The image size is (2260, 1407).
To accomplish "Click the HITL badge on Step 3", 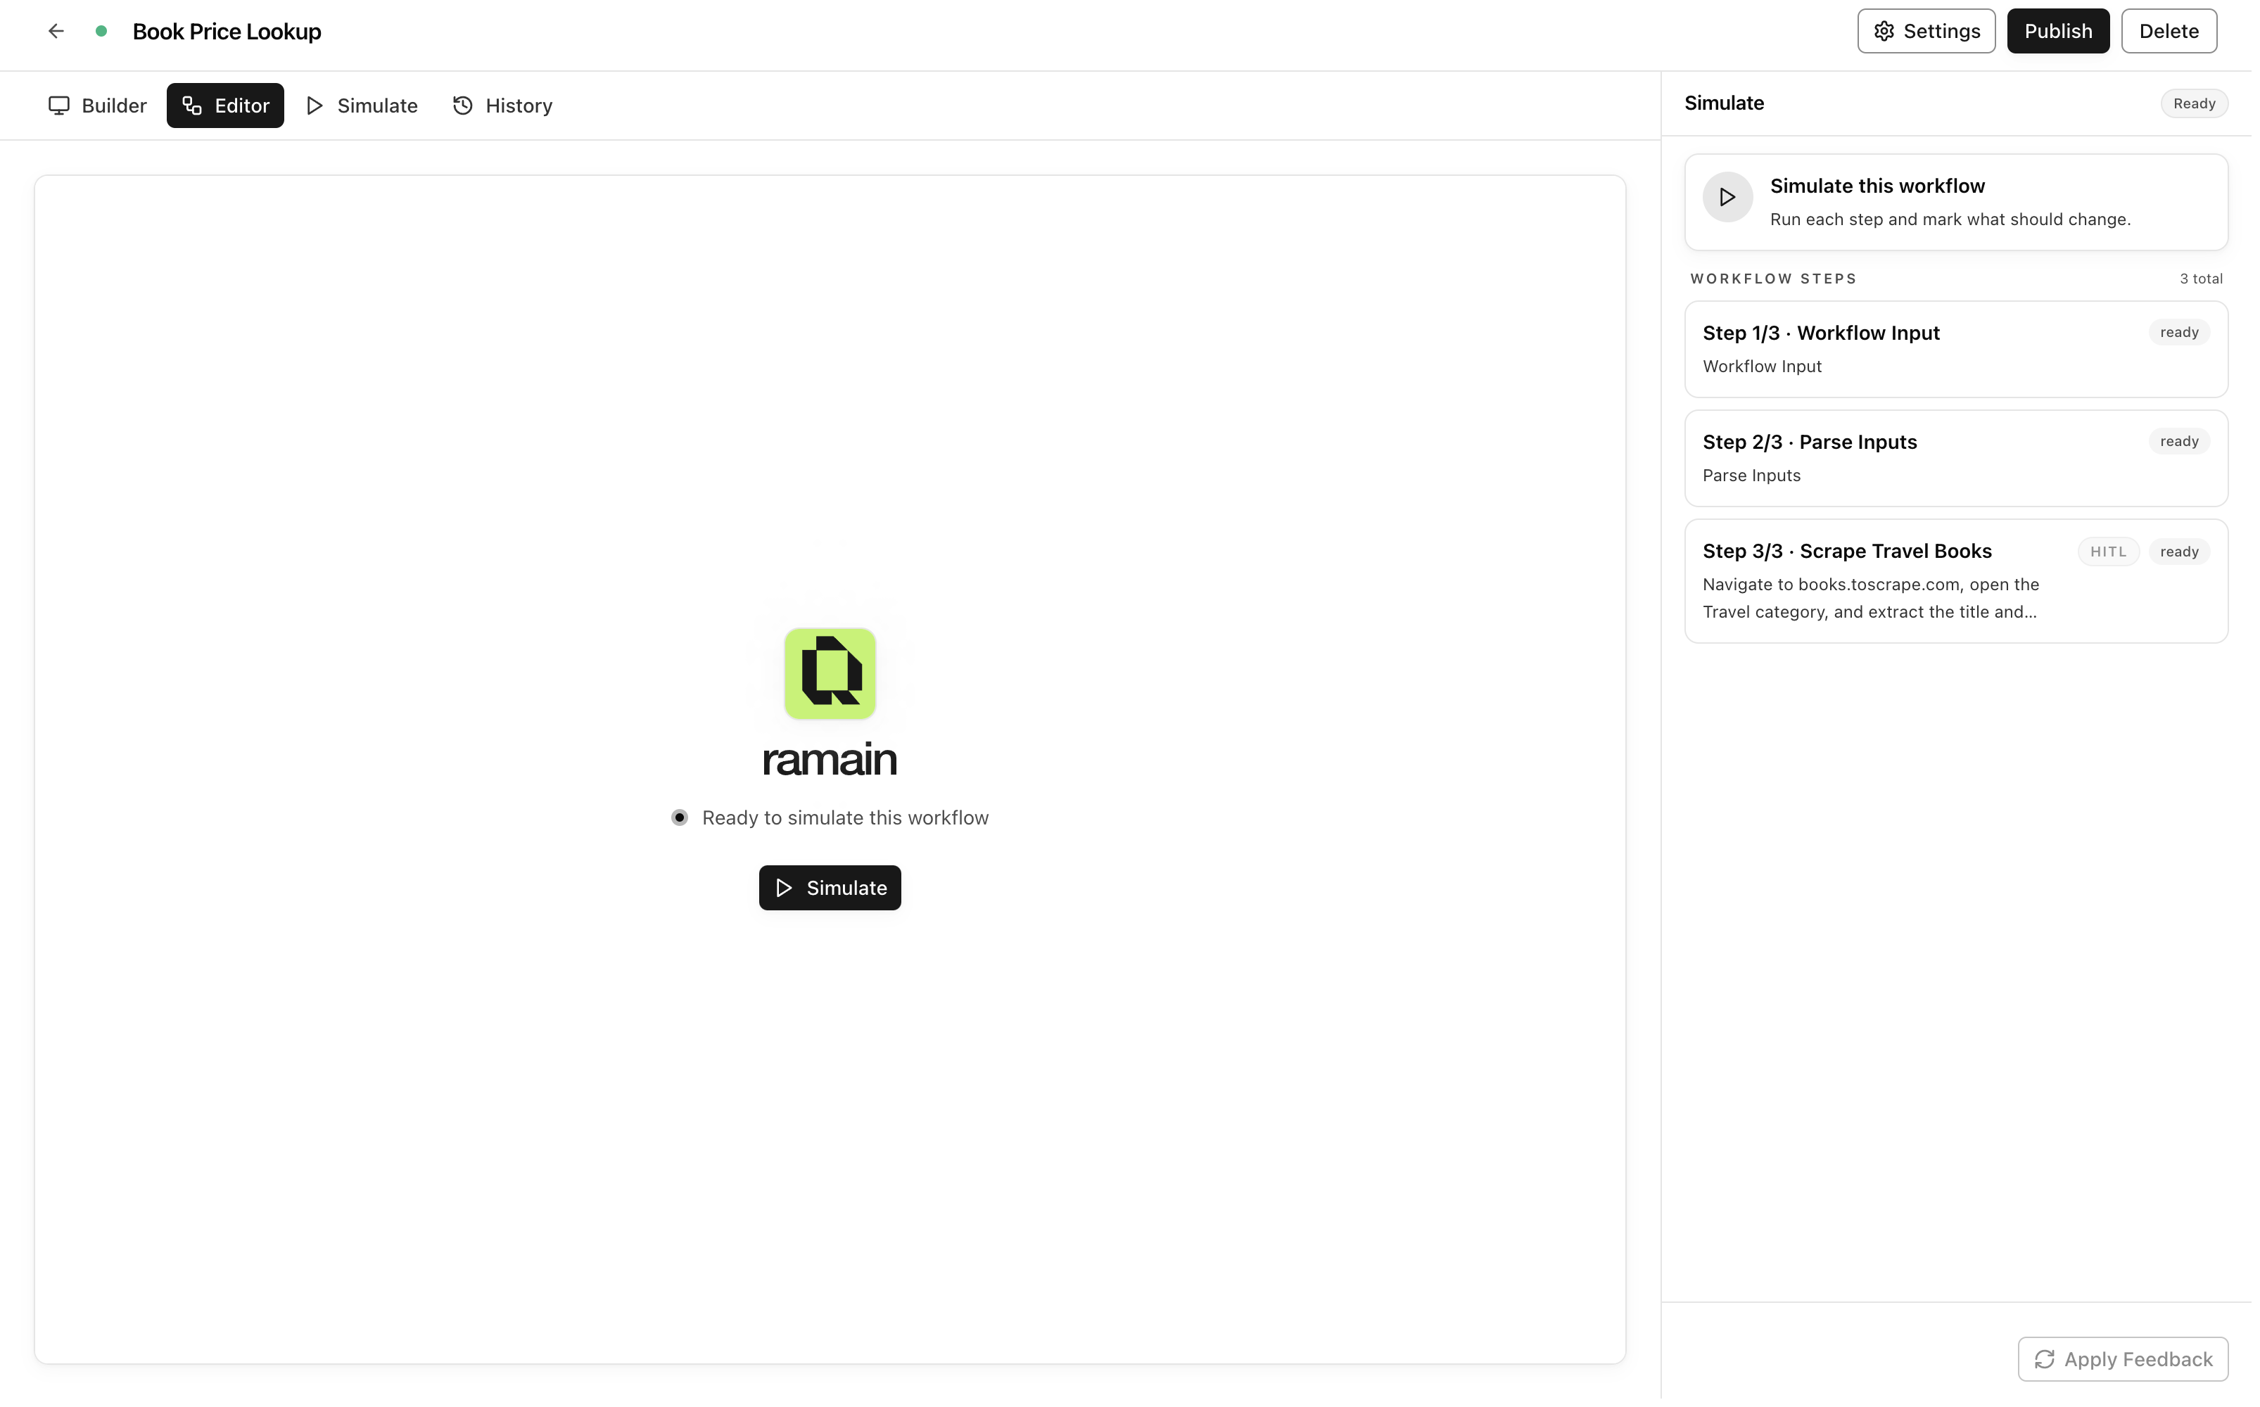I will [x=2116, y=554].
